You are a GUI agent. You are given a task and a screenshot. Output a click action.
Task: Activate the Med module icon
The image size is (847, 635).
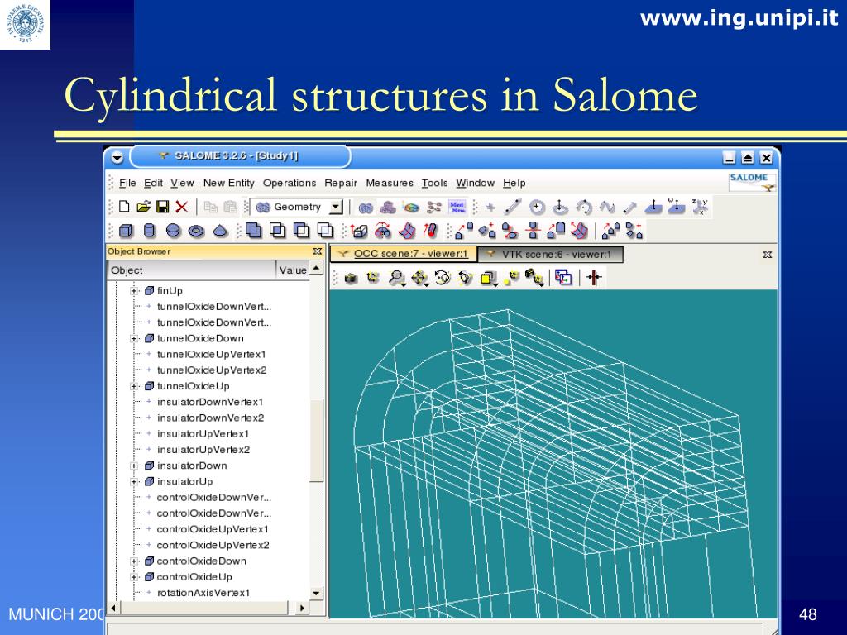pyautogui.click(x=457, y=207)
